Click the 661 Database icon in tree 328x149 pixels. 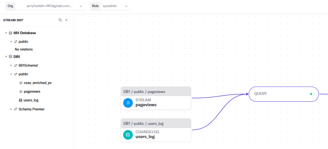tap(10, 33)
